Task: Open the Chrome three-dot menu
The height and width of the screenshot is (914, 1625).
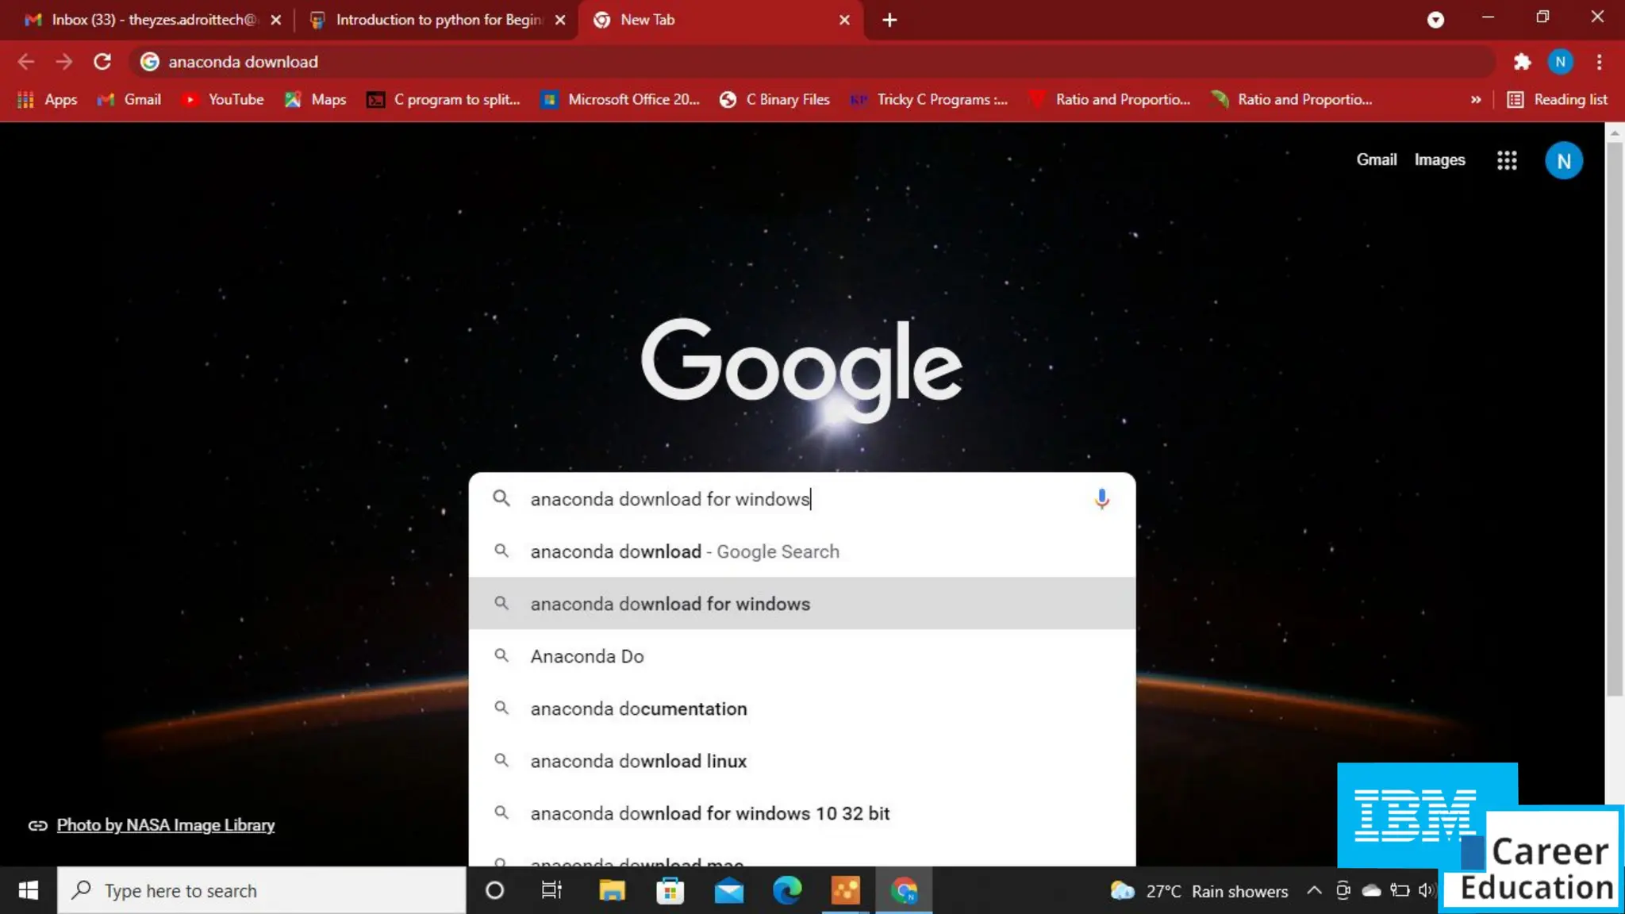Action: (x=1599, y=62)
